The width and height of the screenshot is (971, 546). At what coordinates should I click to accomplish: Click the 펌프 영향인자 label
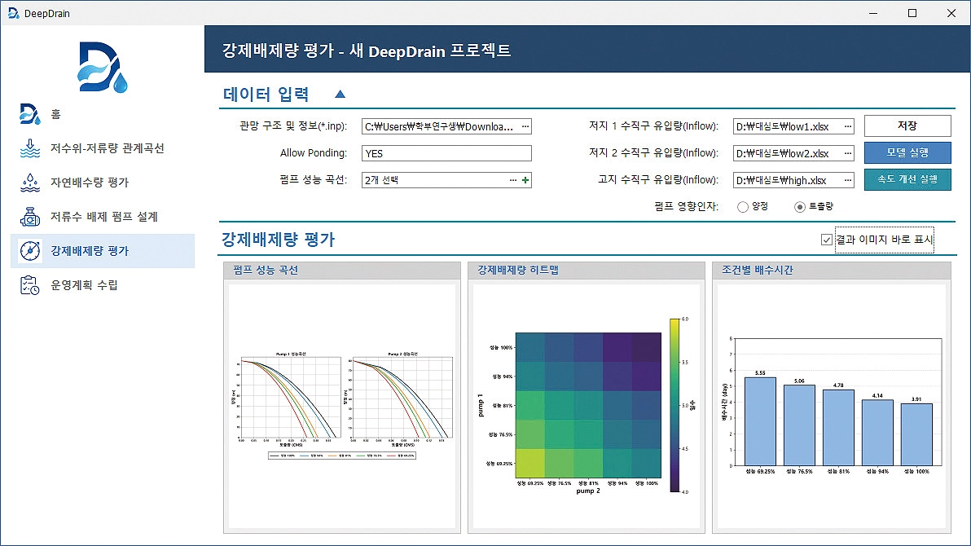[x=686, y=206]
